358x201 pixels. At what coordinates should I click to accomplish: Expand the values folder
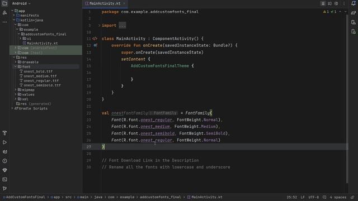[x=16, y=94]
